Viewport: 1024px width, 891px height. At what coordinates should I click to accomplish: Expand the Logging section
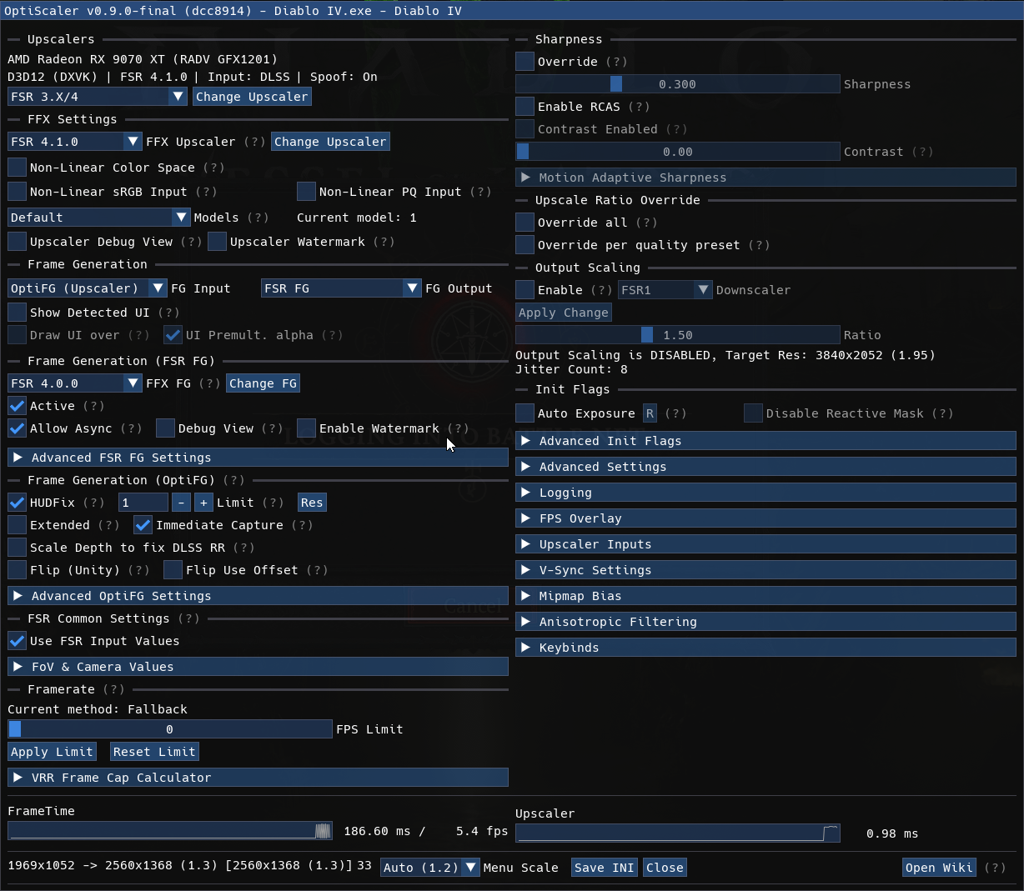[765, 493]
